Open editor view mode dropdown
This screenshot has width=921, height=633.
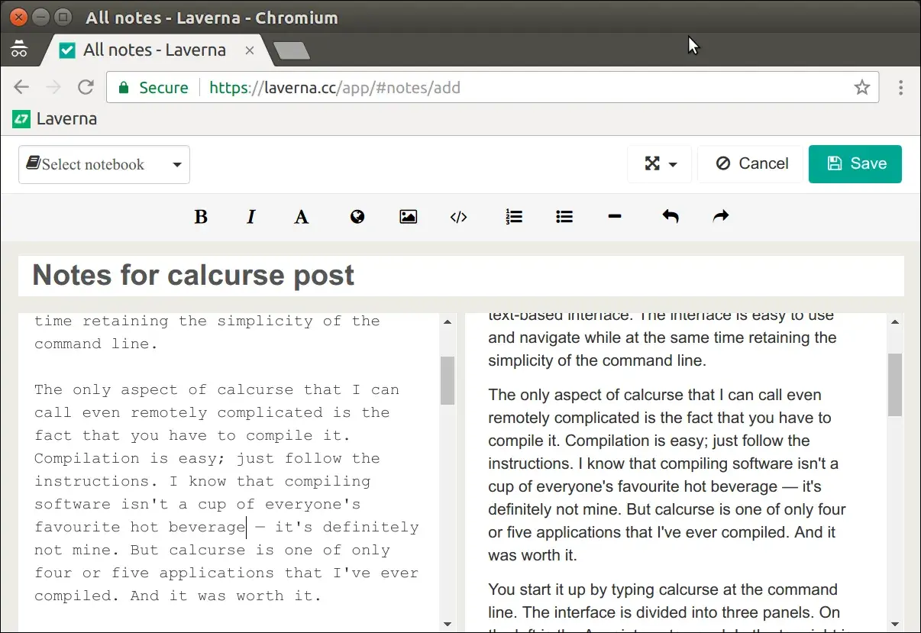(x=660, y=164)
